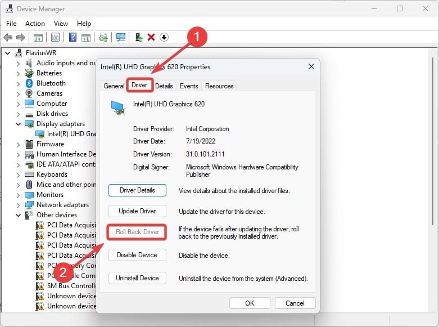Expand the Keyboards node
Viewport: 439px width, 327px height.
[x=18, y=175]
